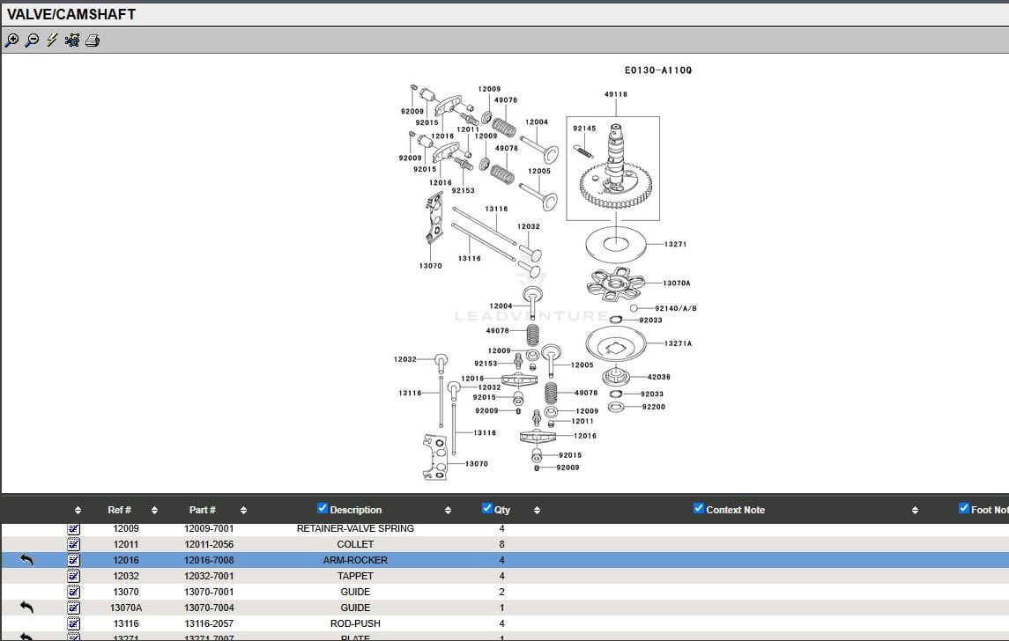
Task: Click the Part # column header
Action: point(202,510)
